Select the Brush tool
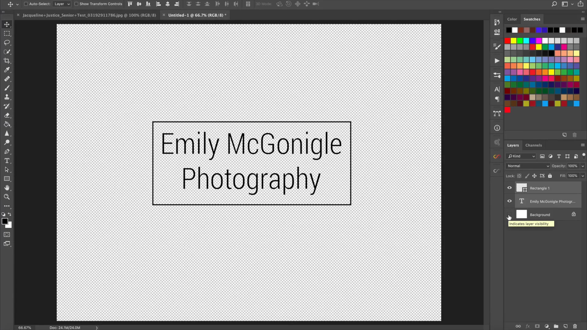Image resolution: width=587 pixels, height=330 pixels. [x=7, y=88]
